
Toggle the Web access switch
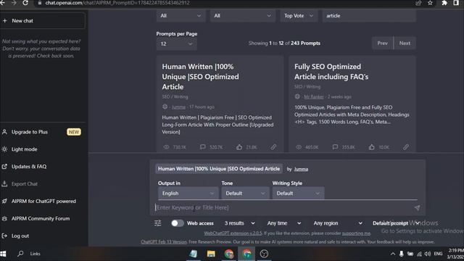(x=178, y=223)
